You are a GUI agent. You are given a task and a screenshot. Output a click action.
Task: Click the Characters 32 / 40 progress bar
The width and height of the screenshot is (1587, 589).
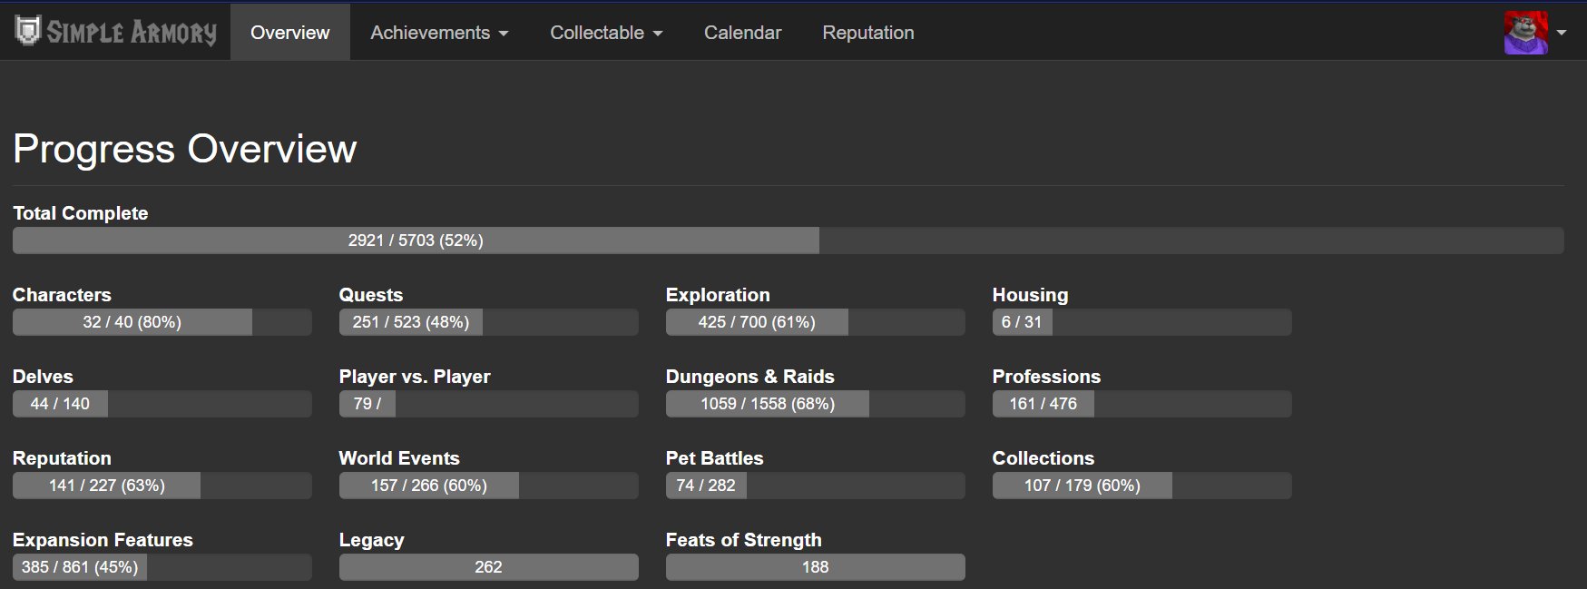[162, 322]
